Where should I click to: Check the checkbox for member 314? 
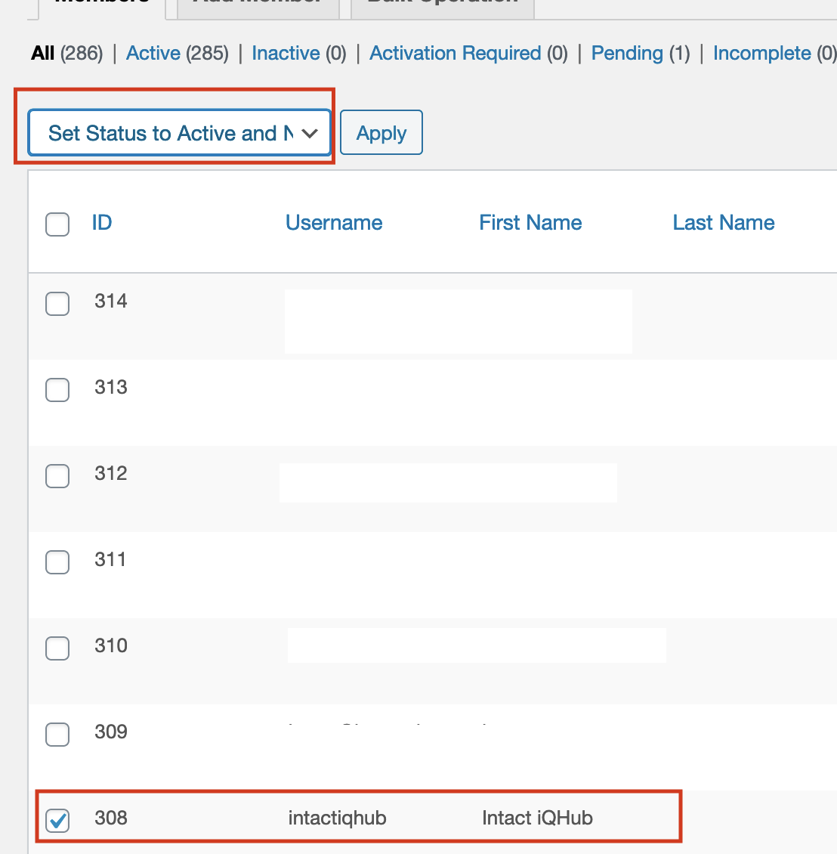click(x=57, y=304)
